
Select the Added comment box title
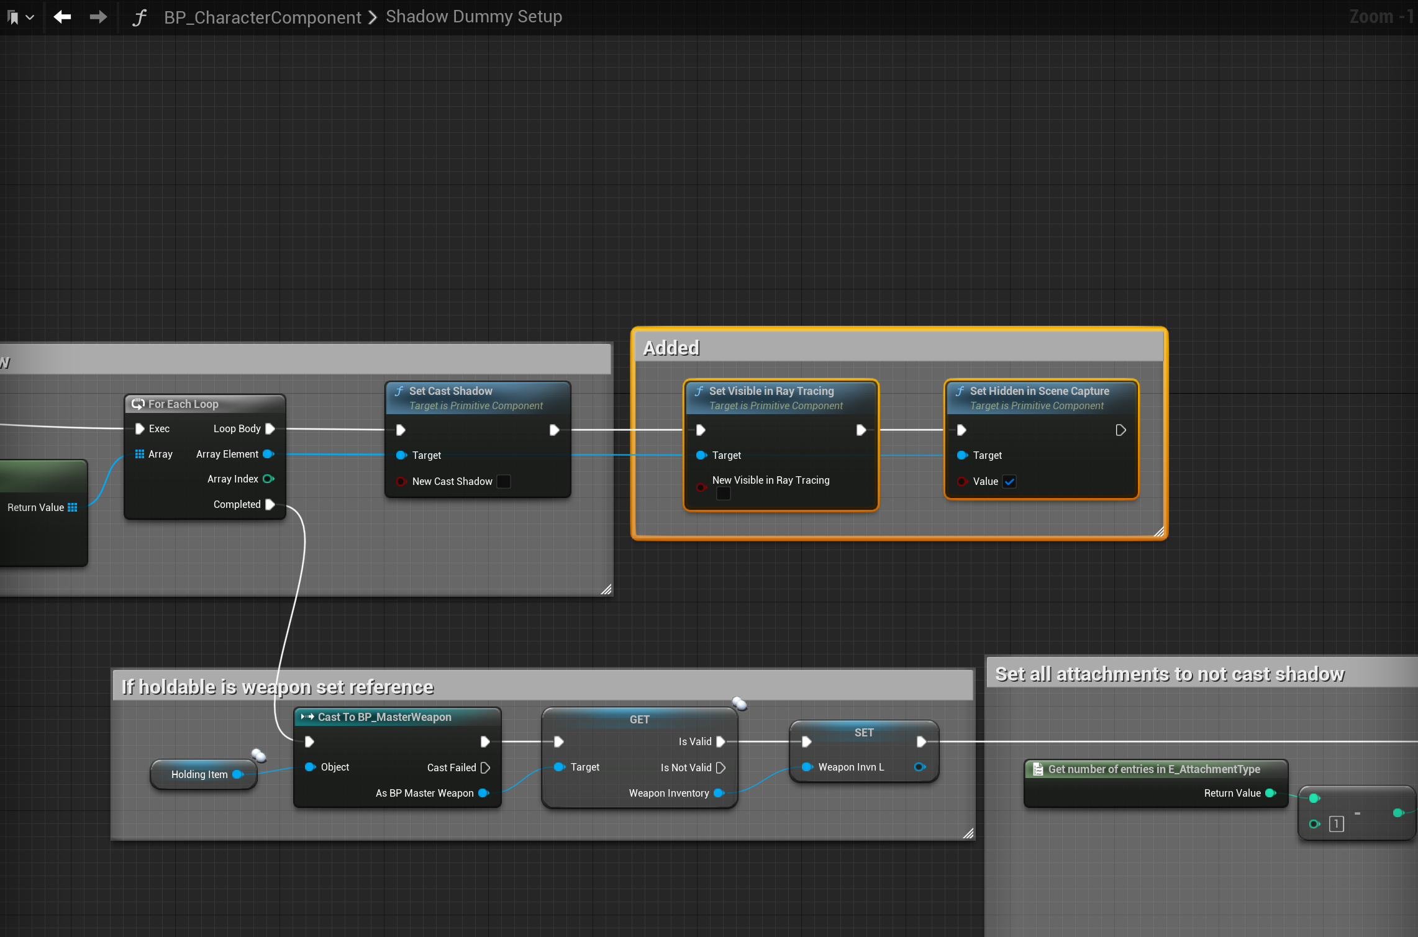tap(671, 348)
